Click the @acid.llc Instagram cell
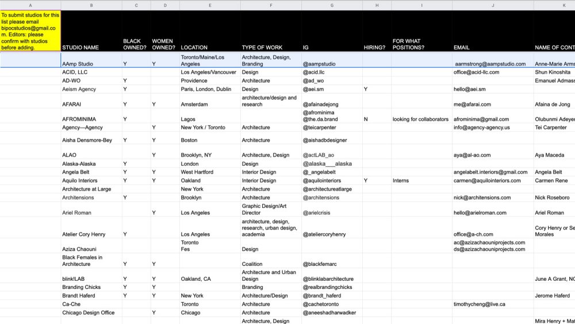Image resolution: width=575 pixels, height=324 pixels. point(332,73)
